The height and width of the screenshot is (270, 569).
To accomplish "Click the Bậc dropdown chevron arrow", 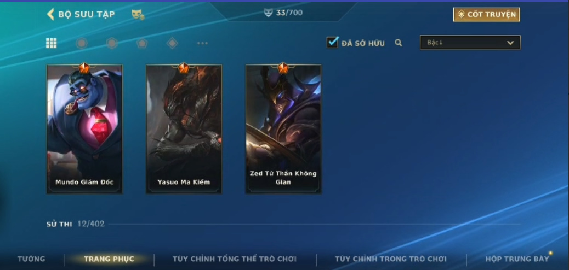I will click(510, 43).
